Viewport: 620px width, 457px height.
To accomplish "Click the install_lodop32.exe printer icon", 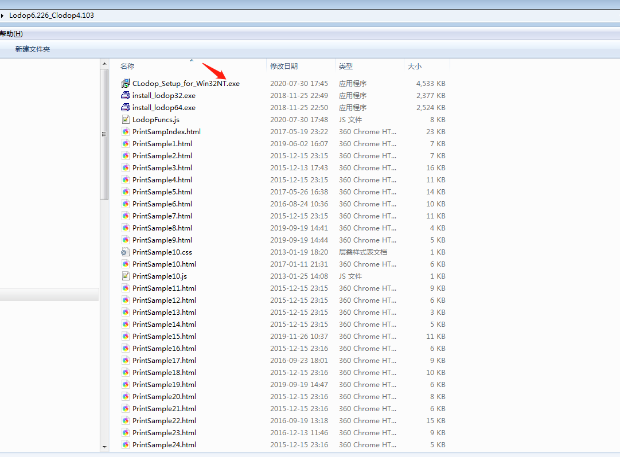I will [126, 95].
